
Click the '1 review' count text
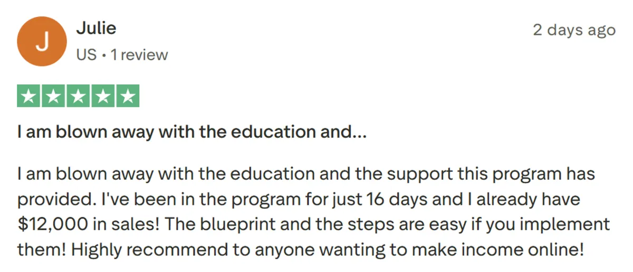[x=139, y=55]
